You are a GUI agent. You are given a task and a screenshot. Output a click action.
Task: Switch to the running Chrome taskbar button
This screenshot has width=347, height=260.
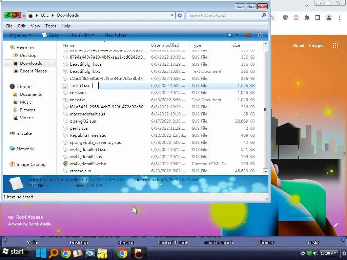(x=122, y=253)
